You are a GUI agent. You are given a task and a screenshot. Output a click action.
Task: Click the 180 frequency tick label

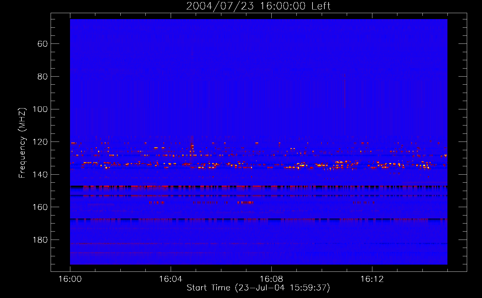pyautogui.click(x=40, y=240)
